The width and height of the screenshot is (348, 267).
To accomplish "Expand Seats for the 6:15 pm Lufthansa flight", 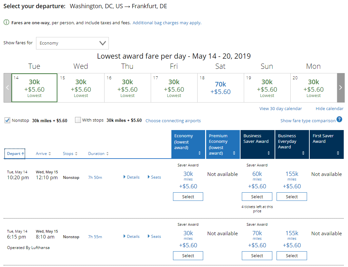I will pos(154,237).
